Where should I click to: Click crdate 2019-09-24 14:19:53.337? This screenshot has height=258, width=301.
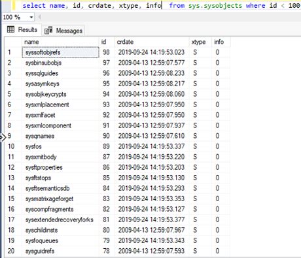[x=152, y=146]
